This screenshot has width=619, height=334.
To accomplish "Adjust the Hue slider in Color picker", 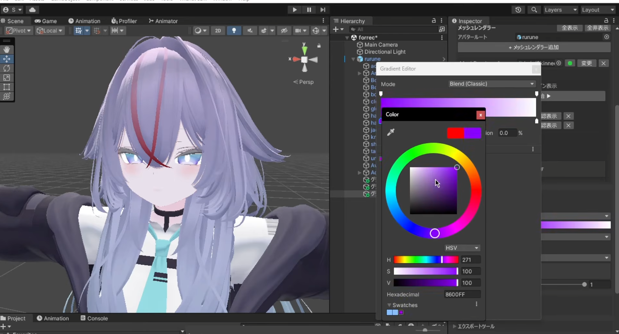I will 426,260.
